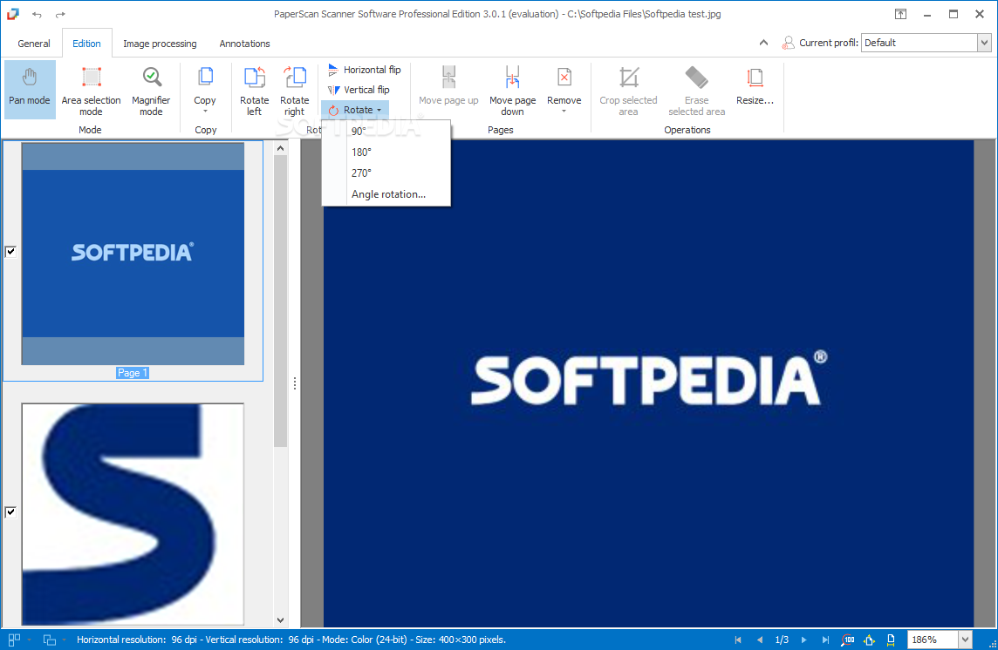This screenshot has width=998, height=650.
Task: Click thumbnail layout icon in status bar
Action: (x=14, y=640)
